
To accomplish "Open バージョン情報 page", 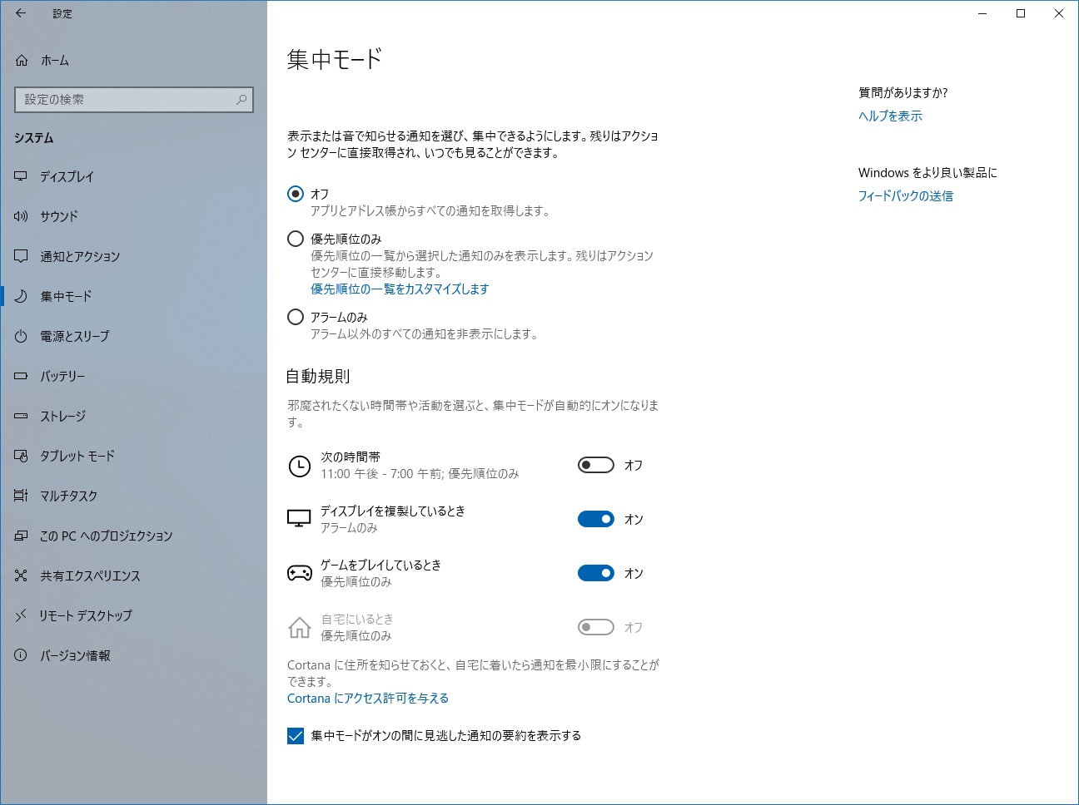I will point(133,655).
